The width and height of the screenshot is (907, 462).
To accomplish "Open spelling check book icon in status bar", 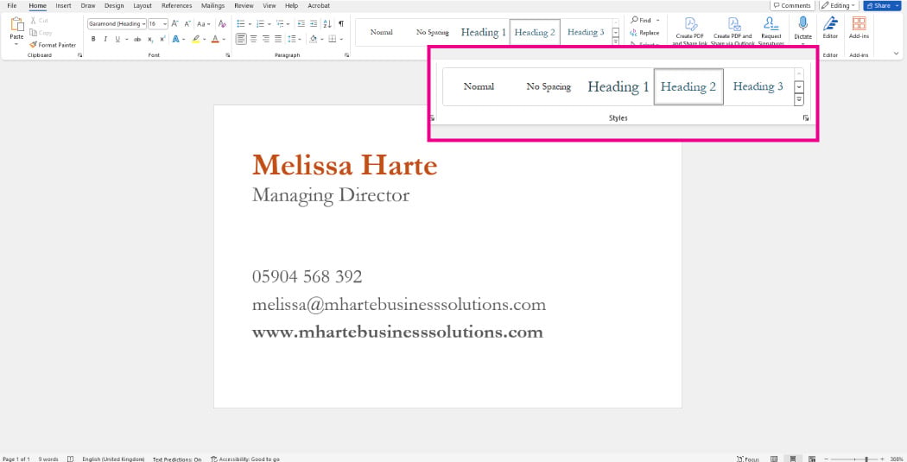I will (x=70, y=459).
